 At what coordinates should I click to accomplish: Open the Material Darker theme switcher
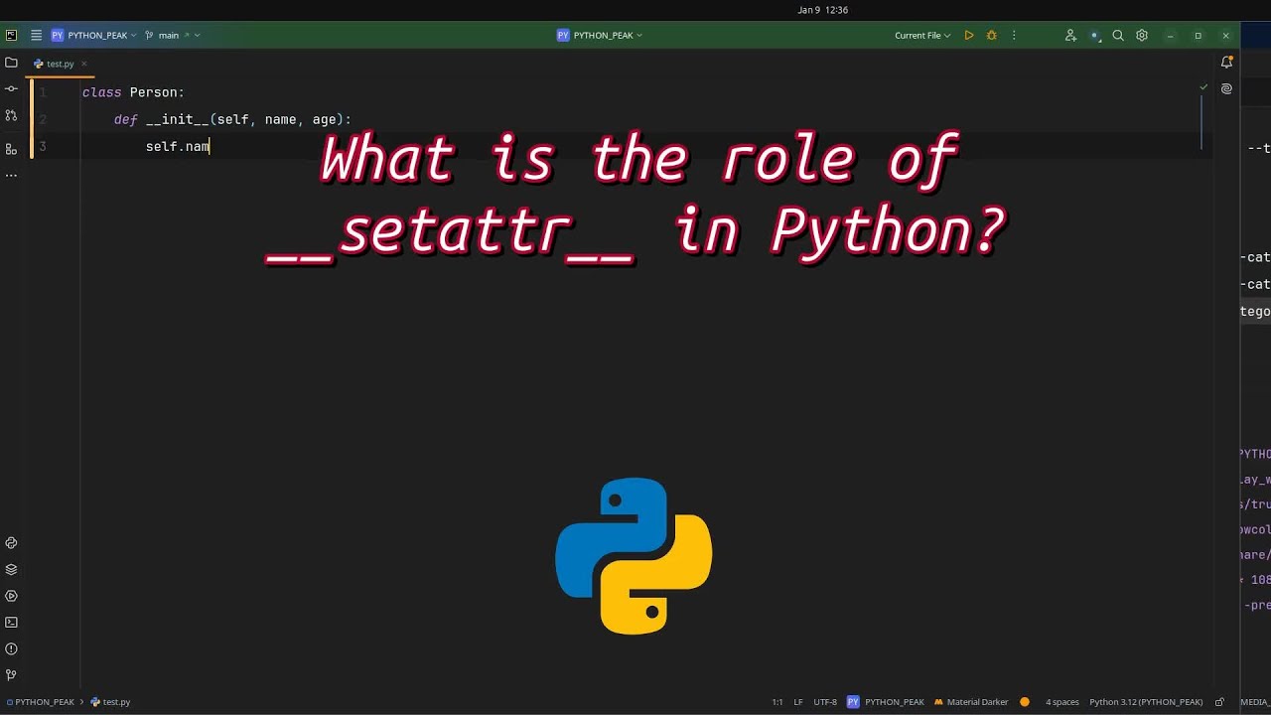pos(970,702)
